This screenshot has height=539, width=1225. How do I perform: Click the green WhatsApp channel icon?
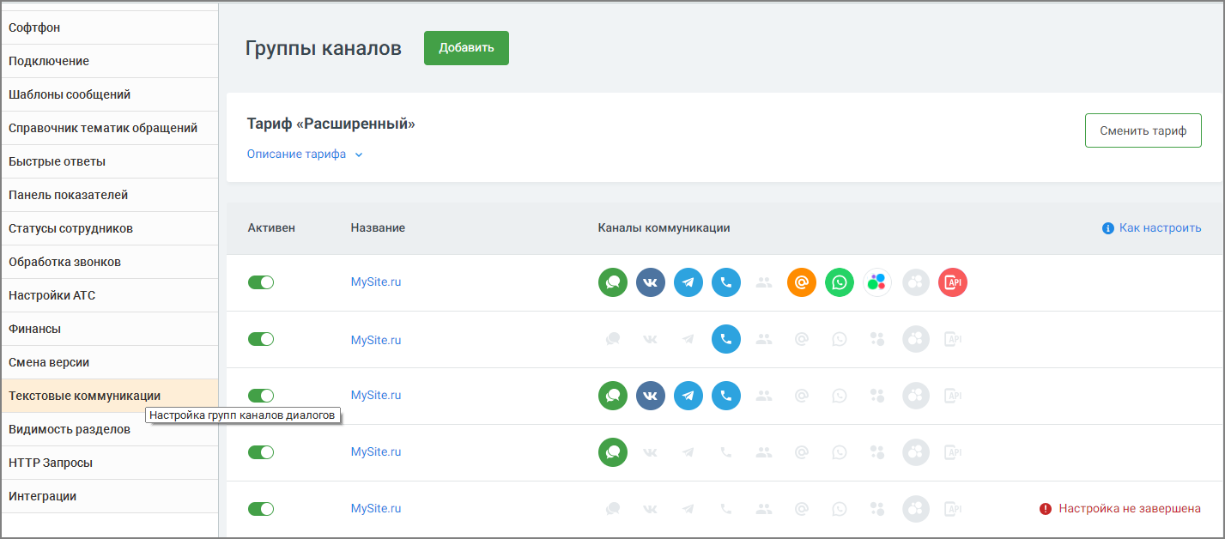pyautogui.click(x=840, y=282)
